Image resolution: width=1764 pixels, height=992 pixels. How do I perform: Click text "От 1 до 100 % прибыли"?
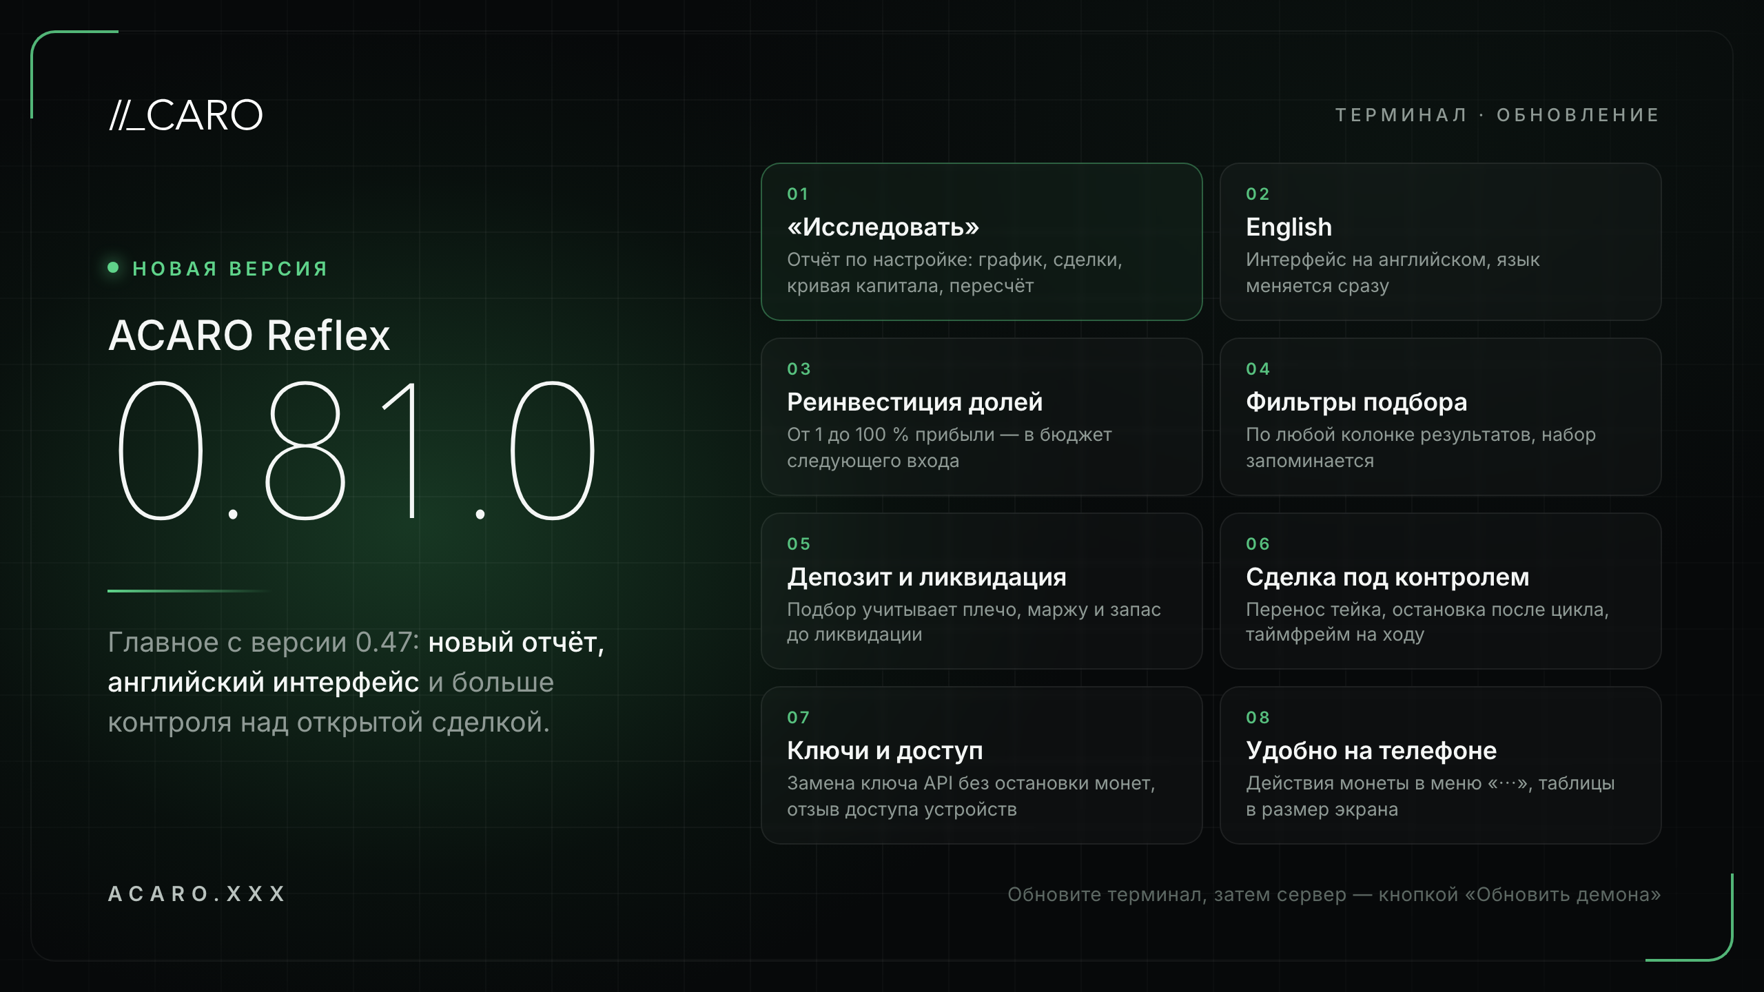click(x=891, y=435)
